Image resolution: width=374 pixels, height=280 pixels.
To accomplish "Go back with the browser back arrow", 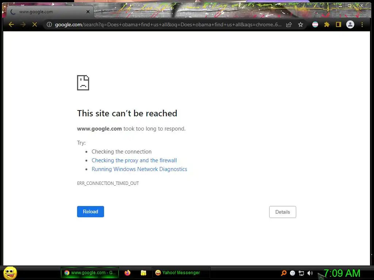I will (x=11, y=24).
